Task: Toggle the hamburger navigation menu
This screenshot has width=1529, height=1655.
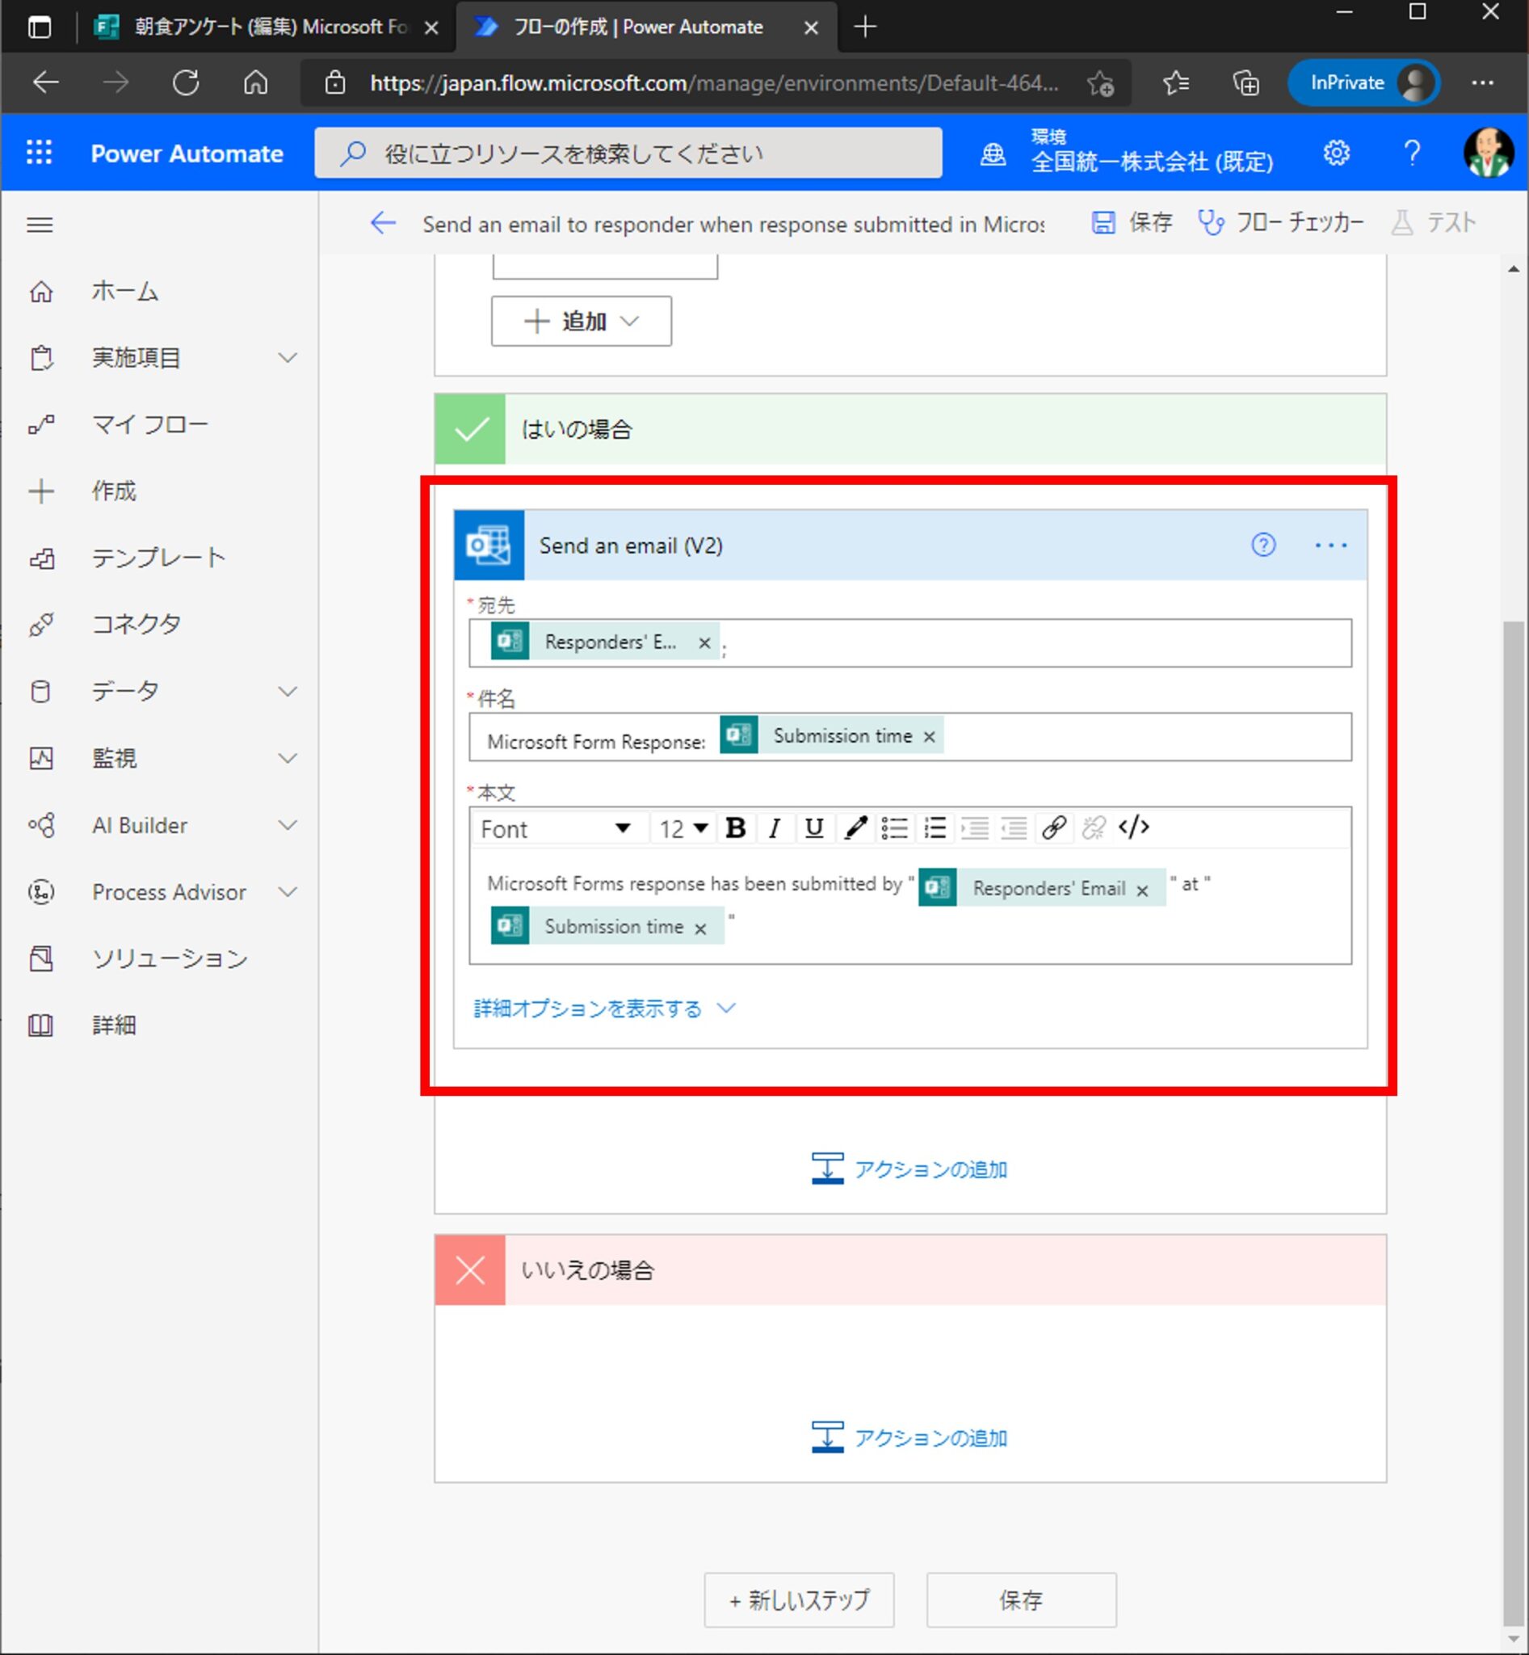Action: point(40,225)
